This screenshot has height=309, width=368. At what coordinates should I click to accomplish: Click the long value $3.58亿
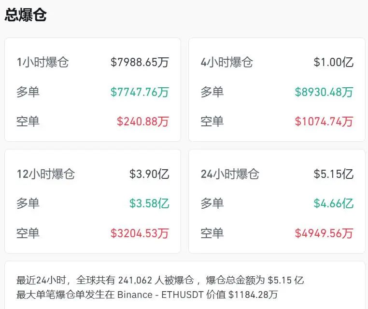click(x=149, y=203)
